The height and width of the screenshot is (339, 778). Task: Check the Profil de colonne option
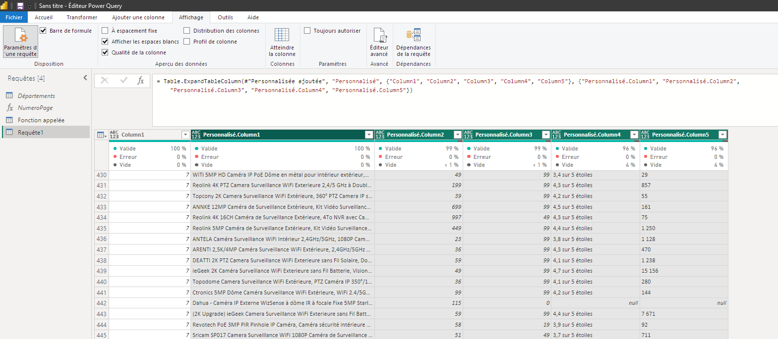(186, 42)
